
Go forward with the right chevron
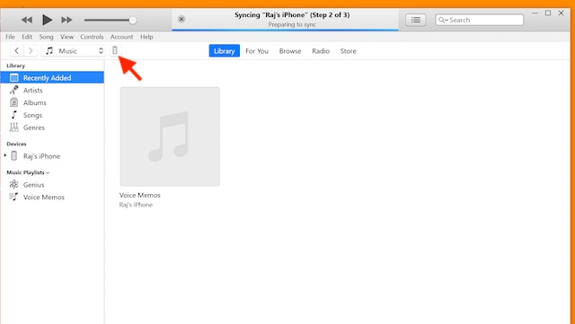point(31,50)
